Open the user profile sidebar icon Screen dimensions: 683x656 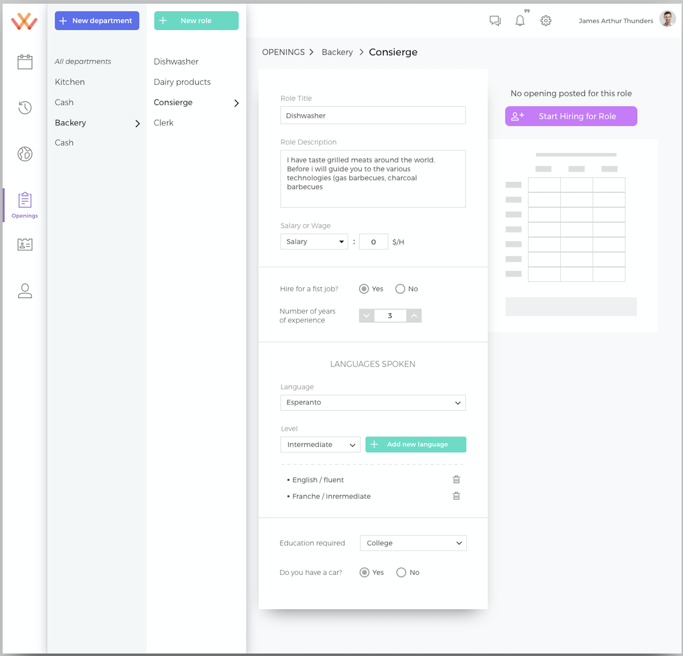(25, 291)
